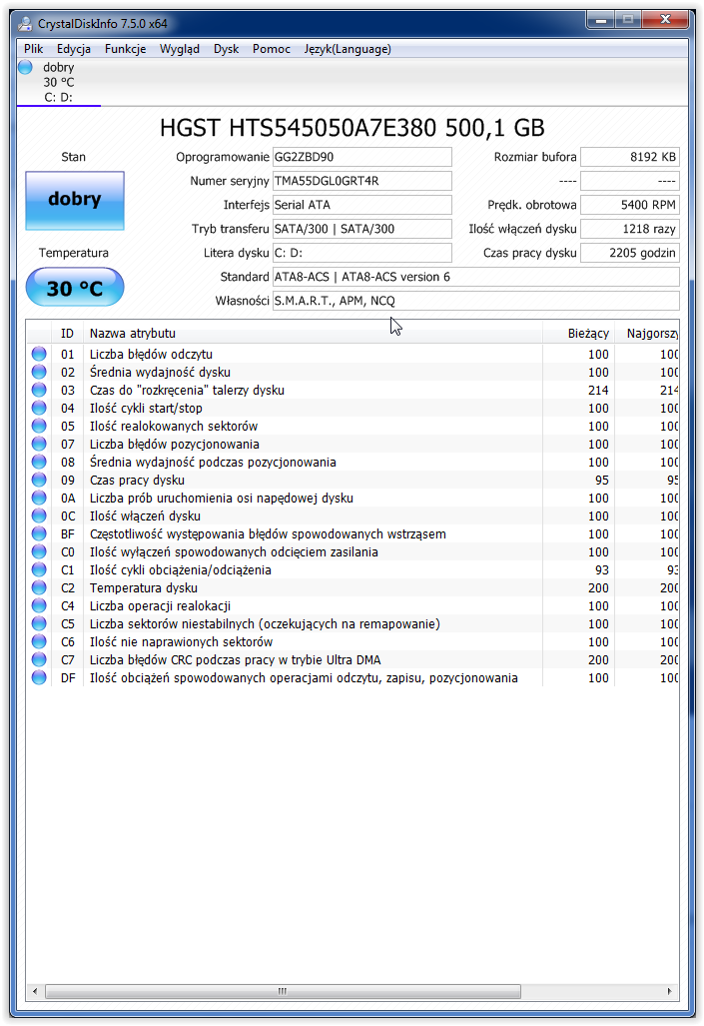Click the Najgorszy column header
704x1026 pixels.
click(647, 333)
